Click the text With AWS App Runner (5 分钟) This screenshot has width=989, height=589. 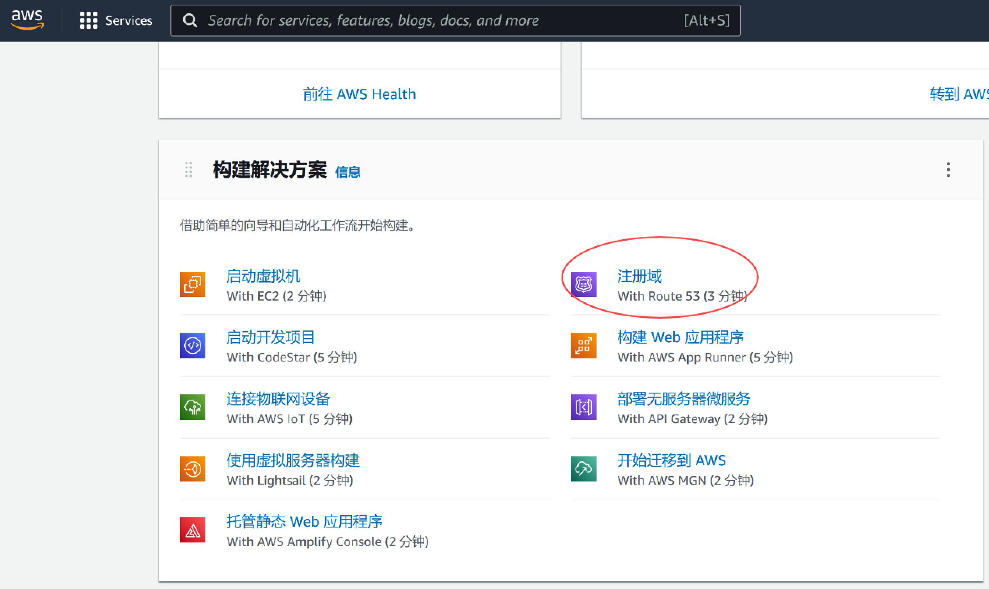pyautogui.click(x=705, y=357)
